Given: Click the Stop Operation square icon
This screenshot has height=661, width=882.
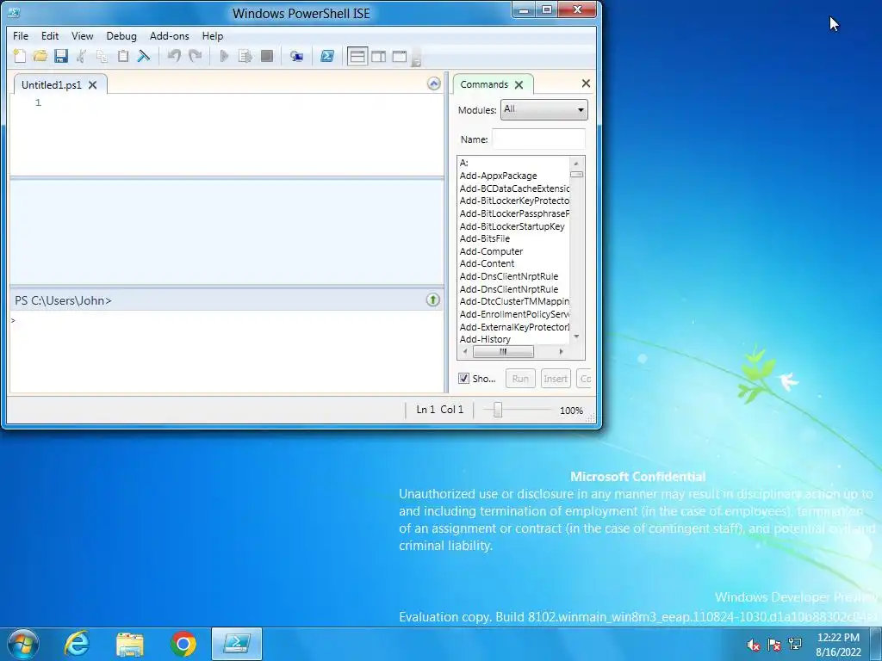Looking at the screenshot, I should (x=267, y=56).
